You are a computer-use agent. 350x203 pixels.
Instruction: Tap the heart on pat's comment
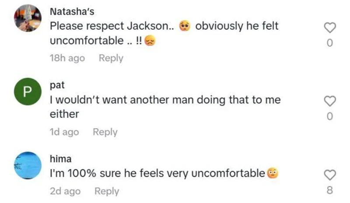[x=330, y=101]
